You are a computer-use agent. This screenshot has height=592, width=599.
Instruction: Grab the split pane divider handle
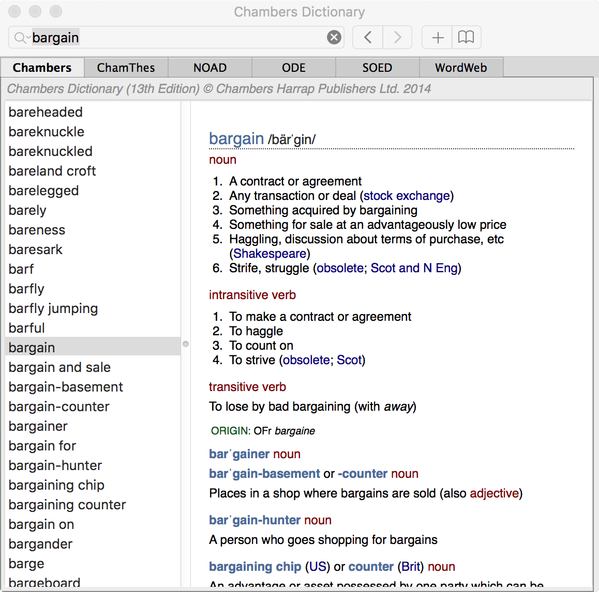(186, 344)
